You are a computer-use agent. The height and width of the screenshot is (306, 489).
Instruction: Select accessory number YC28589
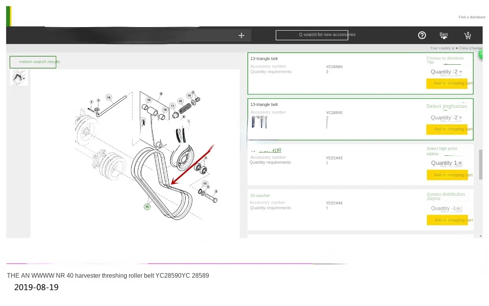coord(334,67)
